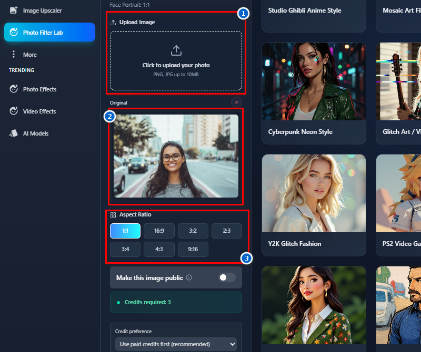Select the 1:1 aspect ratio
Screen dimensions: 421x352
click(125, 231)
